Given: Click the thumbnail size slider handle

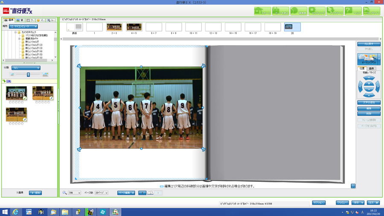Looking at the screenshot, I should point(29,75).
